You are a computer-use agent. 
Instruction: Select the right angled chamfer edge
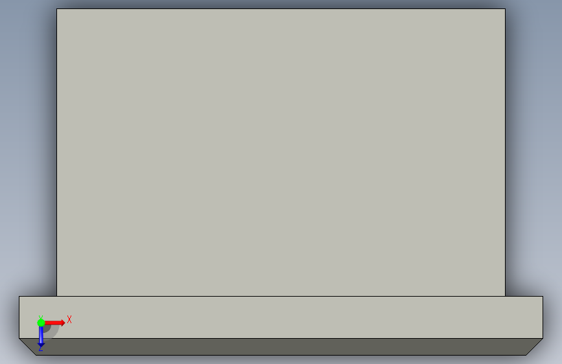534,347
